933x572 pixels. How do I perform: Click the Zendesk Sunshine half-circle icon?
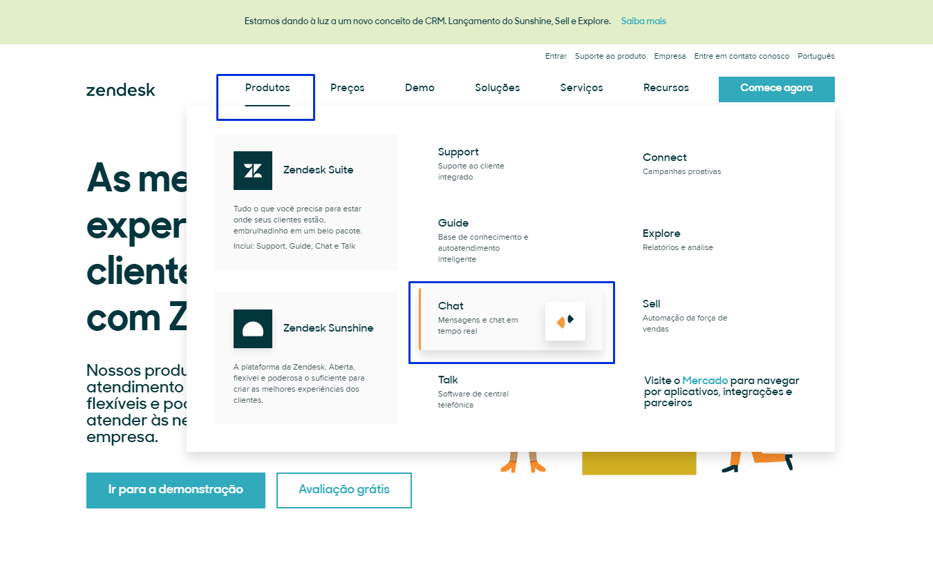253,329
